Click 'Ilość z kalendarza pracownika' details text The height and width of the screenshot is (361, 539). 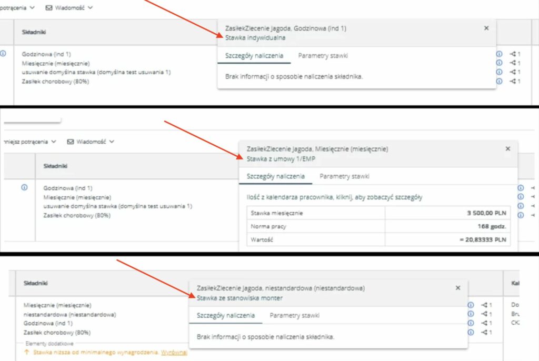334,197
